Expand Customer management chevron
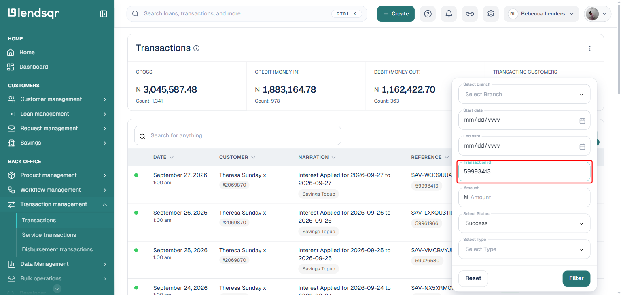 [105, 99]
